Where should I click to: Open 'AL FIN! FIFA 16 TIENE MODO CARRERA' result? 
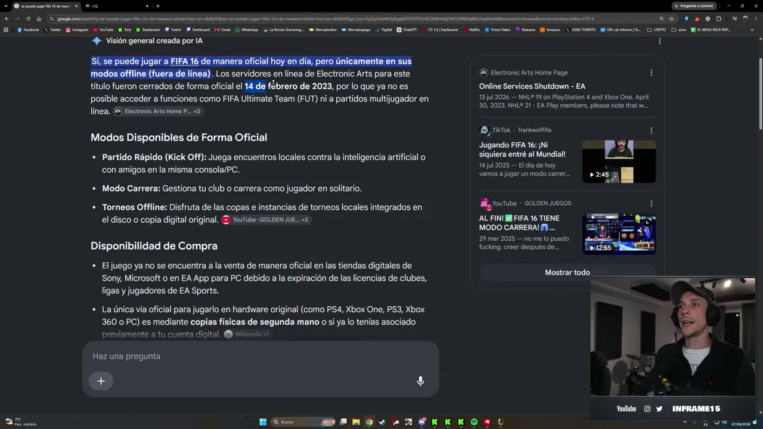(x=519, y=223)
